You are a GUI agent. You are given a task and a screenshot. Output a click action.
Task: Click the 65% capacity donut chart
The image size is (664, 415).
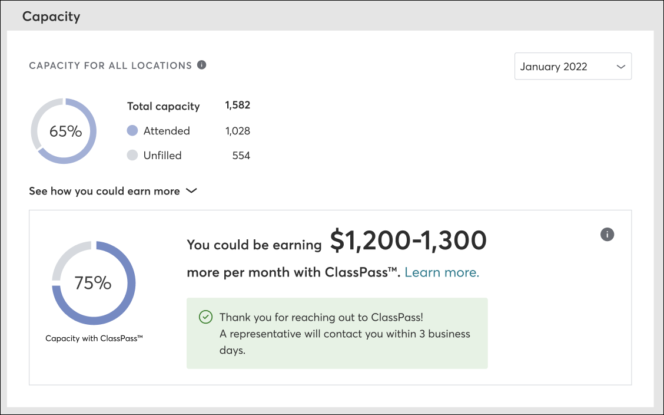[64, 131]
